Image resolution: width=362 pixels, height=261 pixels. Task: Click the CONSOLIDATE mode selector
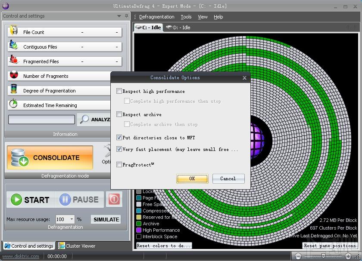coord(50,157)
